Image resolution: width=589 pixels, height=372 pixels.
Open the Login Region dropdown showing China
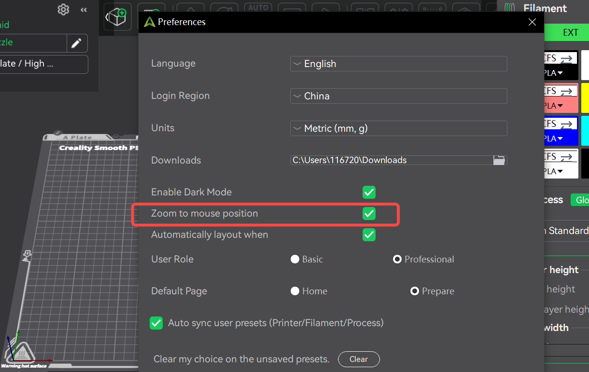(398, 96)
